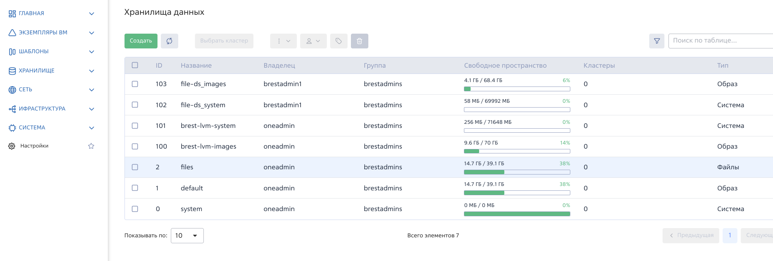Open the user ownership icon dropdown
The height and width of the screenshot is (261, 773).
click(313, 41)
